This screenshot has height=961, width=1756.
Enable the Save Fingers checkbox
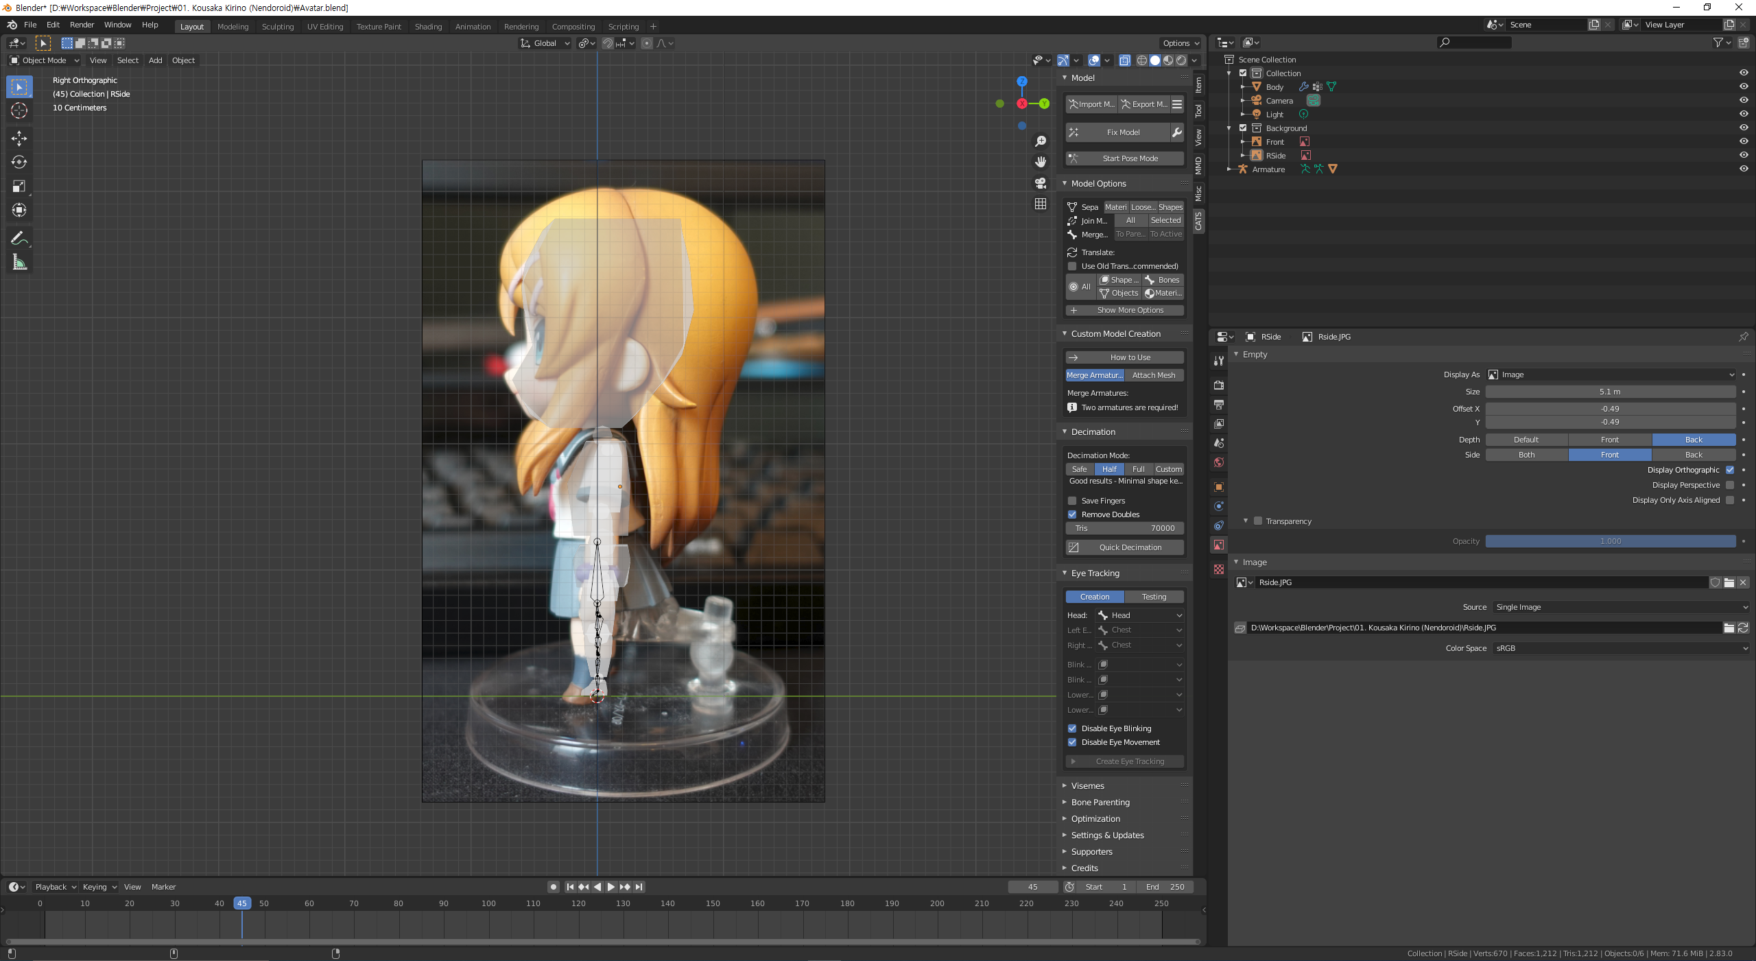(1072, 501)
